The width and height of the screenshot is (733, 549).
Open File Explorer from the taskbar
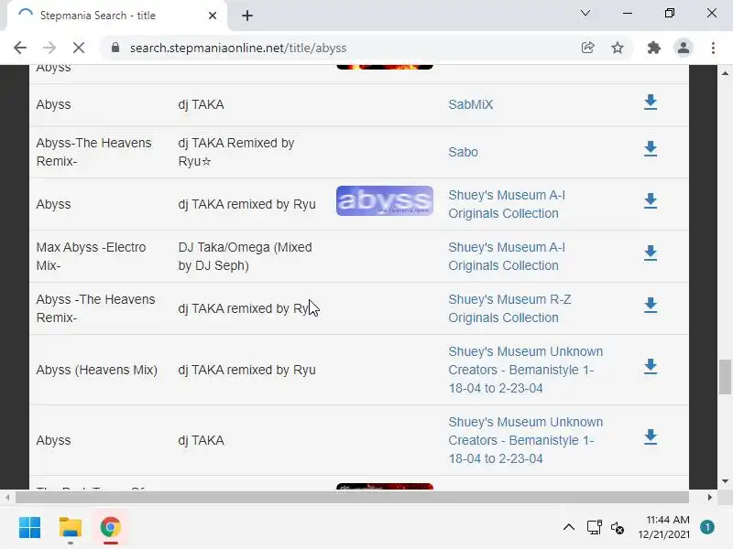click(71, 528)
